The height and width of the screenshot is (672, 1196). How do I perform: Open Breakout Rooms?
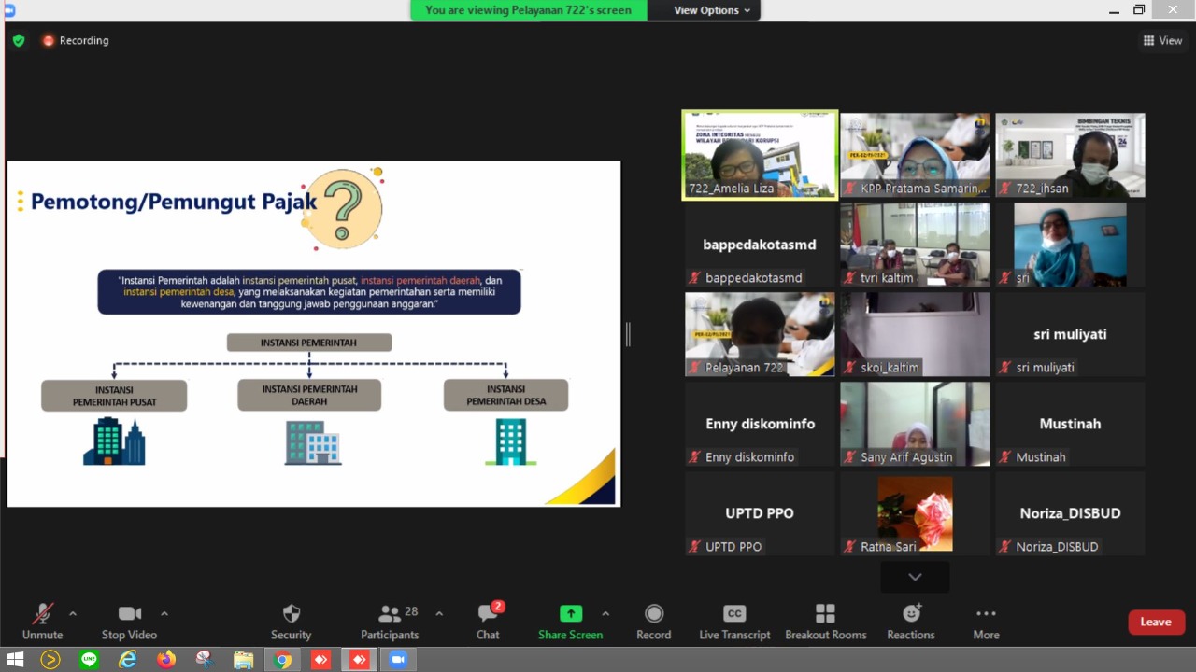[825, 621]
